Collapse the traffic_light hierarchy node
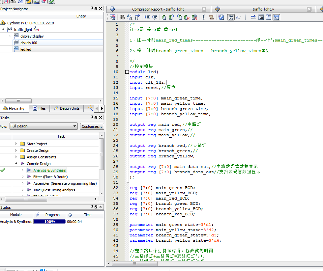This screenshot has width=323, height=271. (3, 29)
